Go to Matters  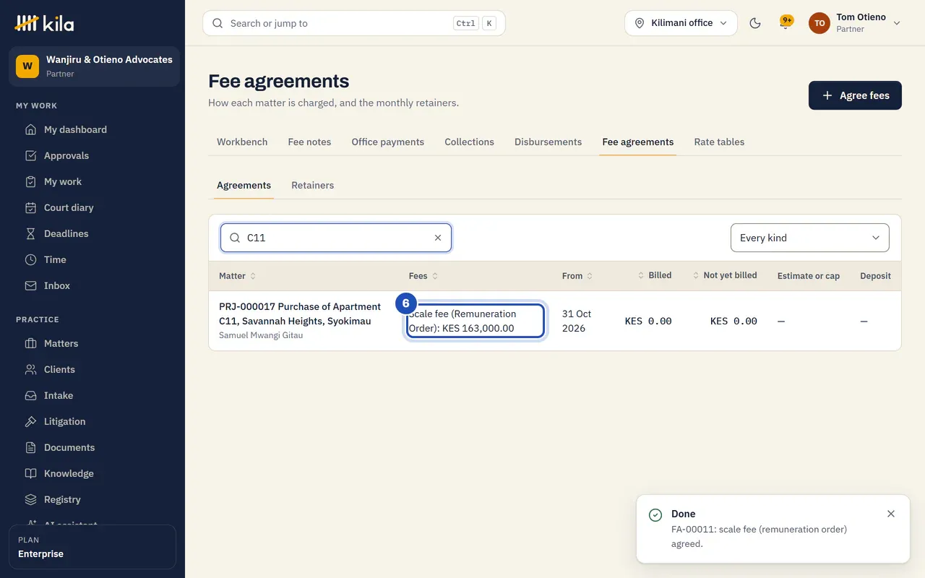[92, 343]
